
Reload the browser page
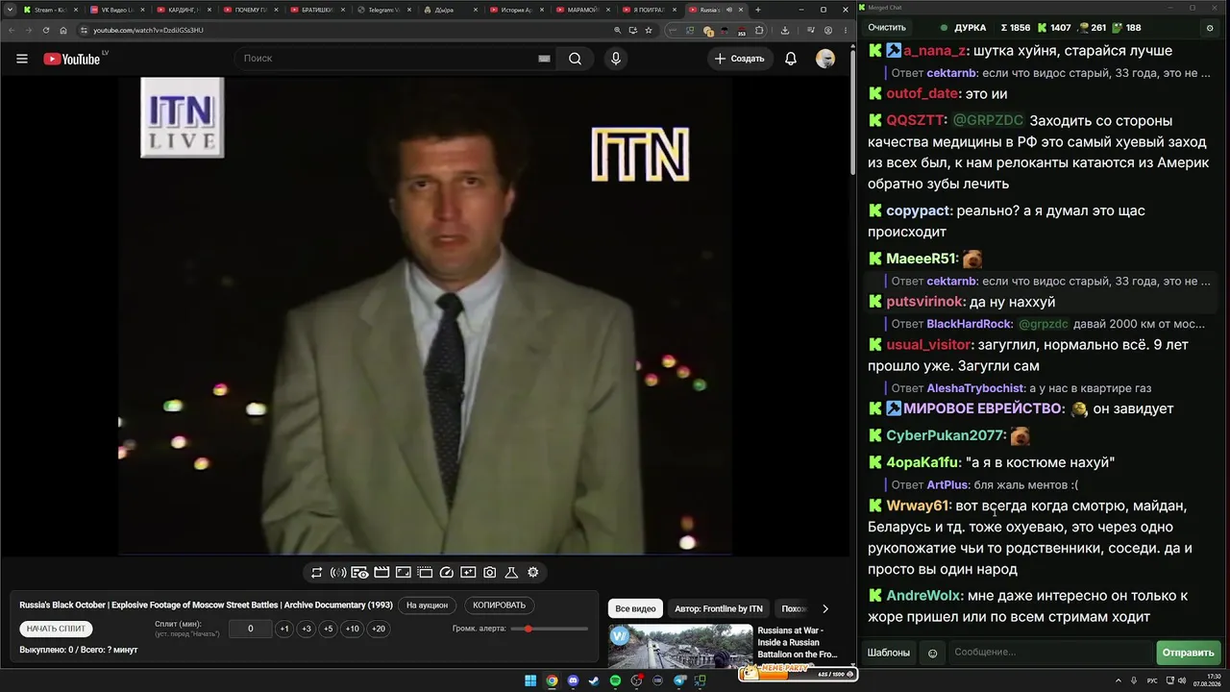(45, 30)
